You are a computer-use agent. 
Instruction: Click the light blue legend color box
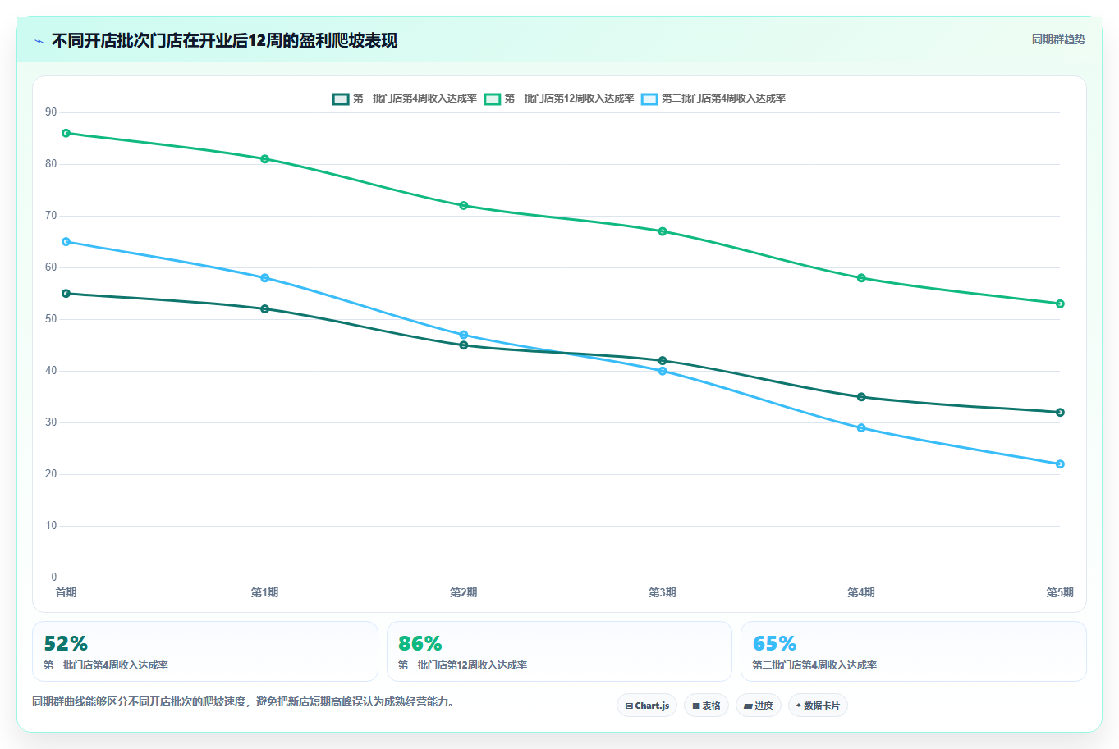649,98
